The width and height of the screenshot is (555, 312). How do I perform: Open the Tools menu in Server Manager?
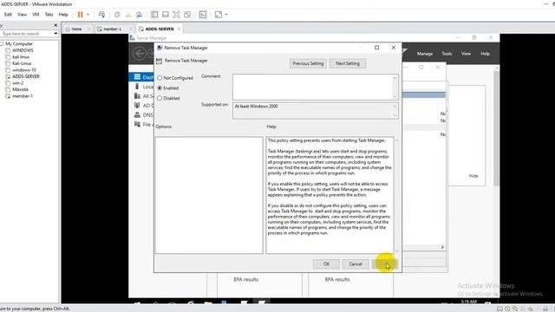click(447, 54)
